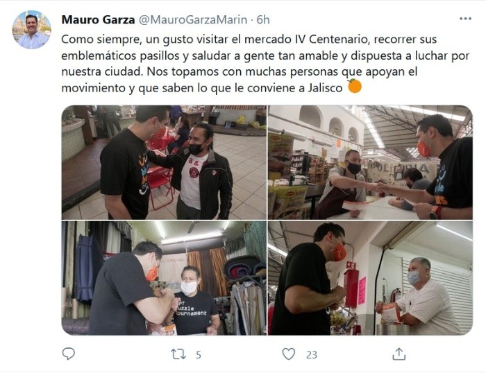Open the share upload icon
The image size is (486, 373).
point(399,354)
